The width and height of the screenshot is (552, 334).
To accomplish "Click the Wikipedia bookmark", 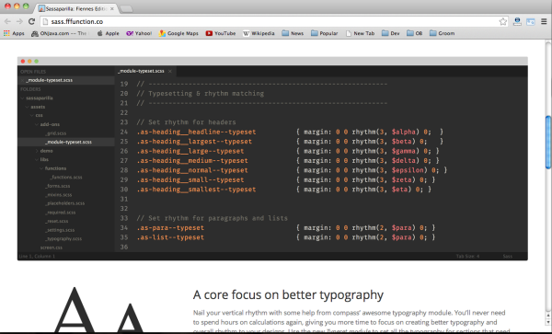I will [x=259, y=33].
